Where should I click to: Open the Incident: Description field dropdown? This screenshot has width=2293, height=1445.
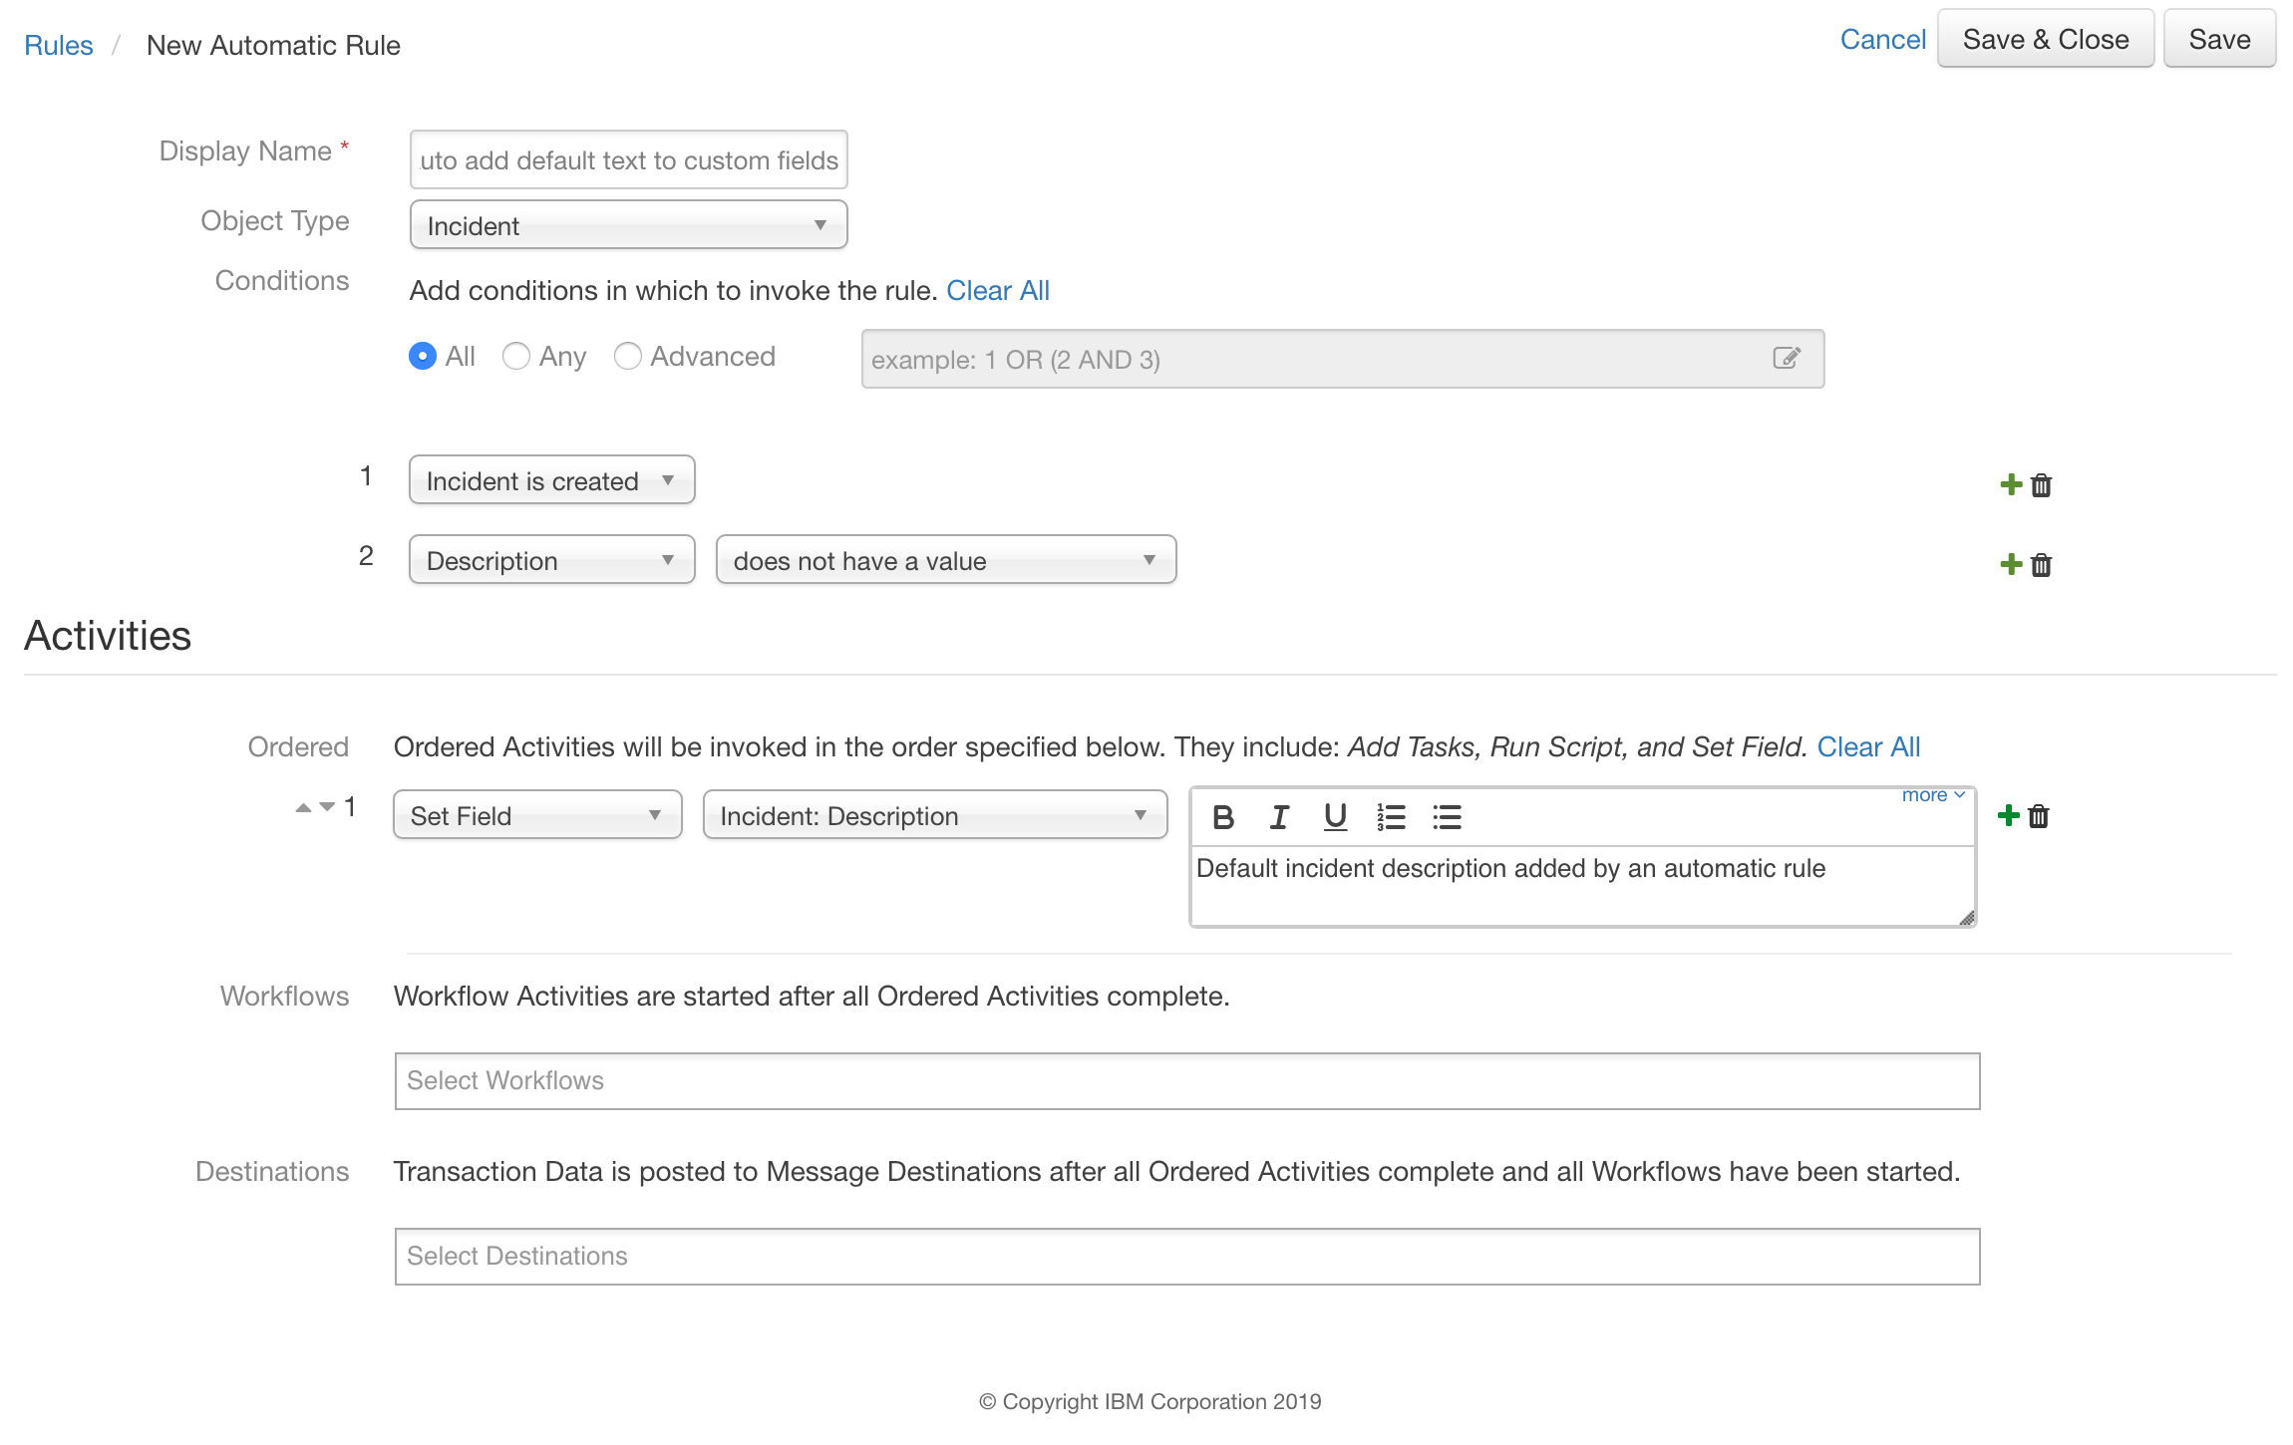[x=935, y=815]
